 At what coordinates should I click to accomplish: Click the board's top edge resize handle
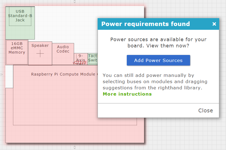click(x=75, y=2)
